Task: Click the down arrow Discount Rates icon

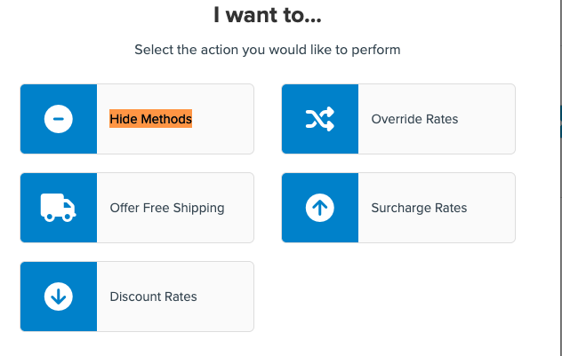Action: pyautogui.click(x=59, y=297)
